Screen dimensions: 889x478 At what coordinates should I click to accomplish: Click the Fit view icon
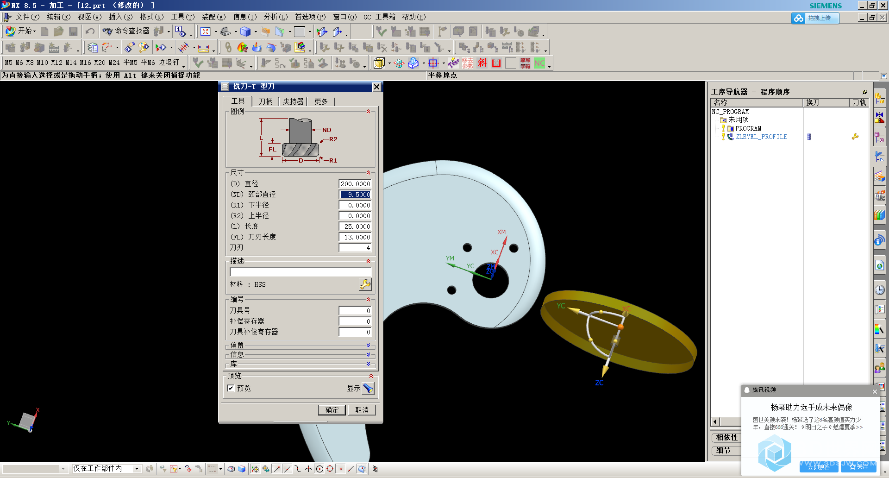tap(206, 31)
